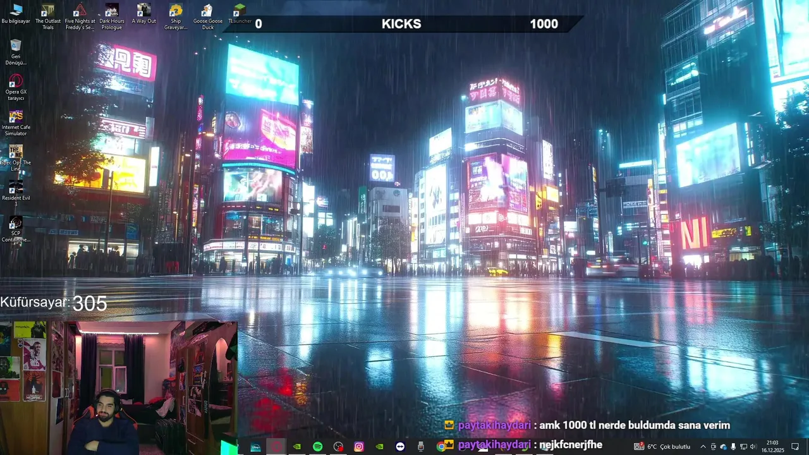
Task: Open the tray microphone status icon
Action: point(733,447)
